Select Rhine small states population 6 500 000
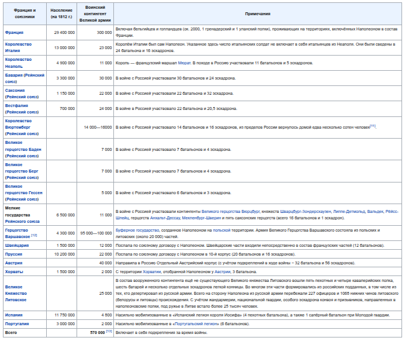 click(x=65, y=215)
